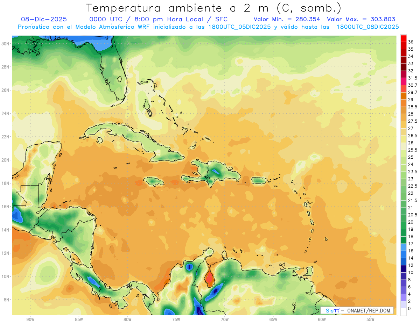420x324 pixels.
Task: Click the latitude label "20N"
Action: point(5,160)
